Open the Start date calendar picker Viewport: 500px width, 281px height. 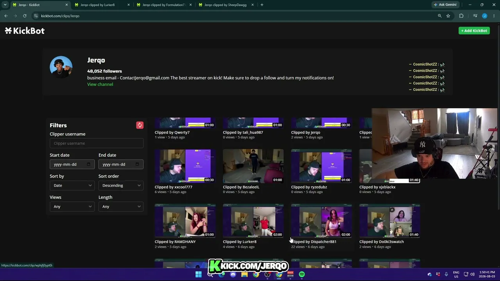tap(89, 164)
